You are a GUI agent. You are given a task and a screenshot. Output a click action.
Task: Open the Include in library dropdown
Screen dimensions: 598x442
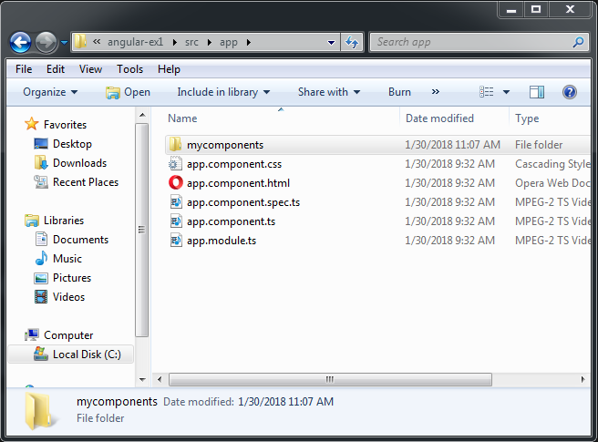[x=223, y=92]
